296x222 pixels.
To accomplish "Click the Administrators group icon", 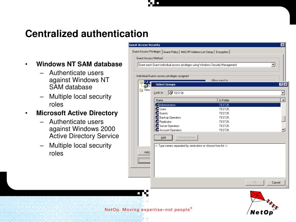I will (x=157, y=105).
